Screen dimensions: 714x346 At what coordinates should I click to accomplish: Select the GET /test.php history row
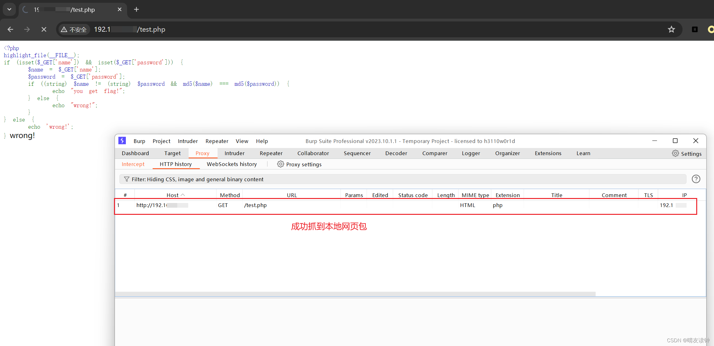[255, 205]
